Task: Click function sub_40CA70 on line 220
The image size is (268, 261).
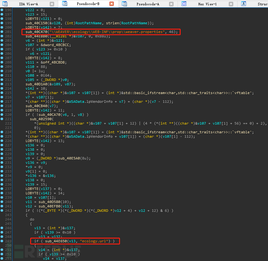Action: (x=50, y=115)
